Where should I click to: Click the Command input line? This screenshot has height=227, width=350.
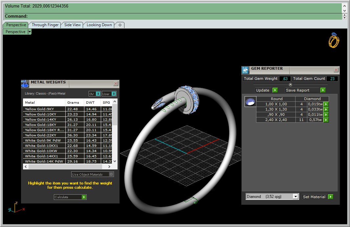(x=173, y=16)
